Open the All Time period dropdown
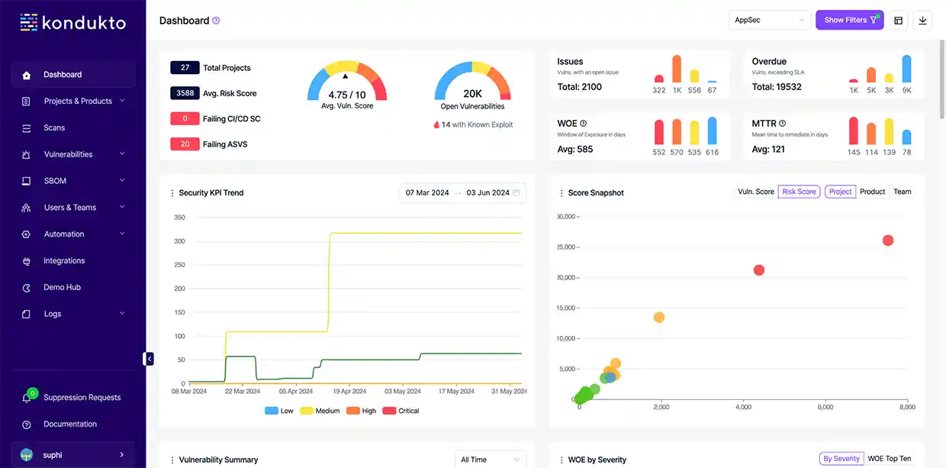The image size is (946, 468). click(490, 460)
